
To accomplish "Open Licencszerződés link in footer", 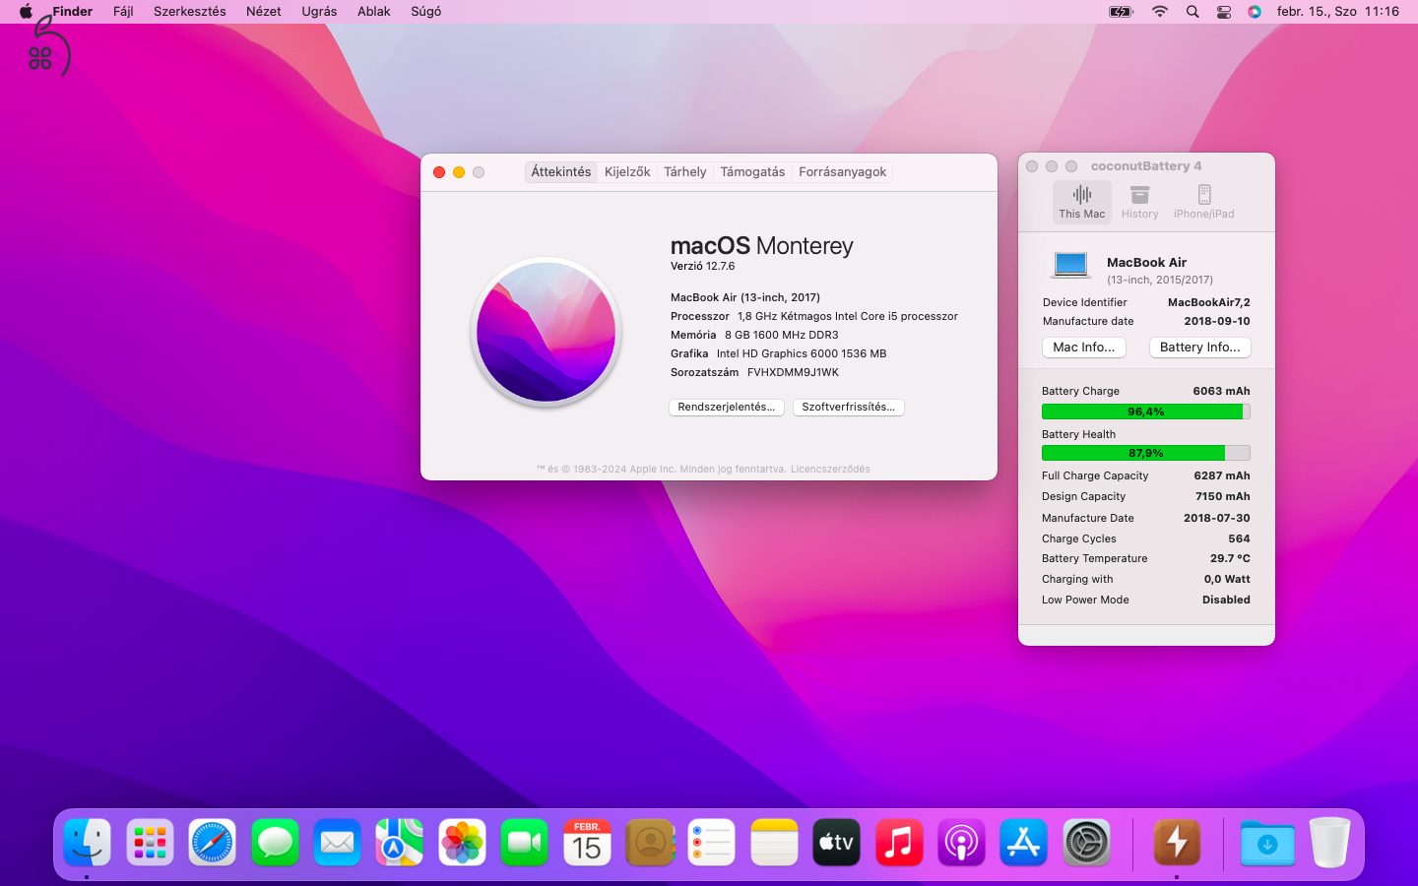I will coord(830,469).
